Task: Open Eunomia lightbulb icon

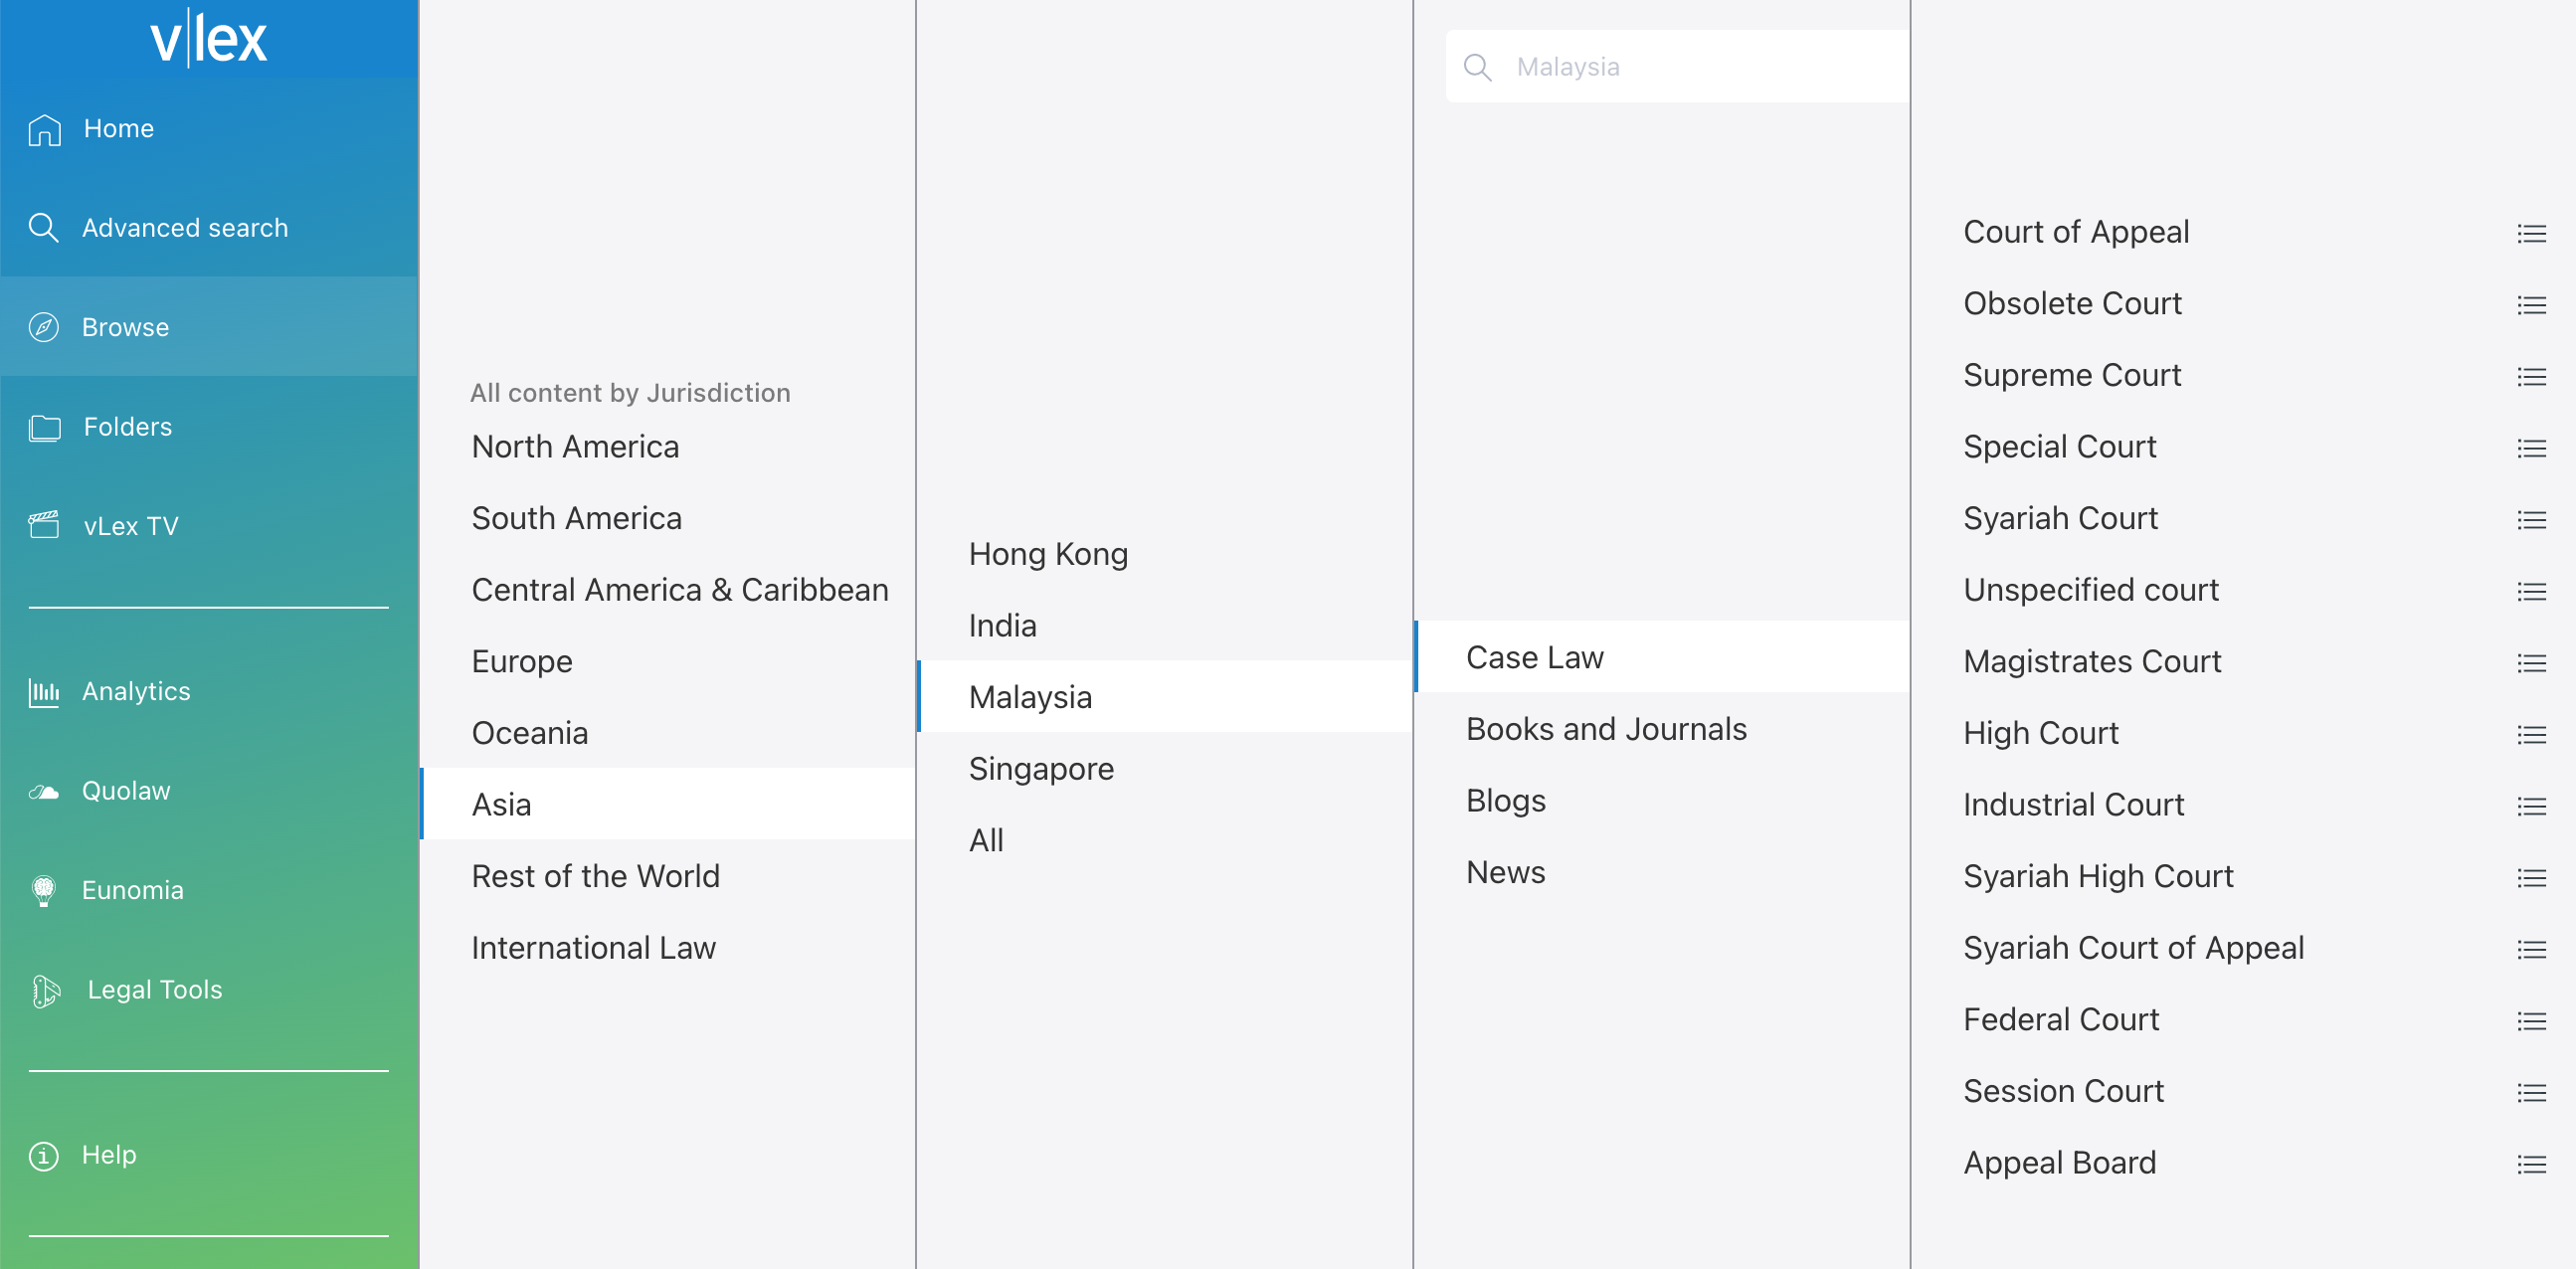Action: 43,890
